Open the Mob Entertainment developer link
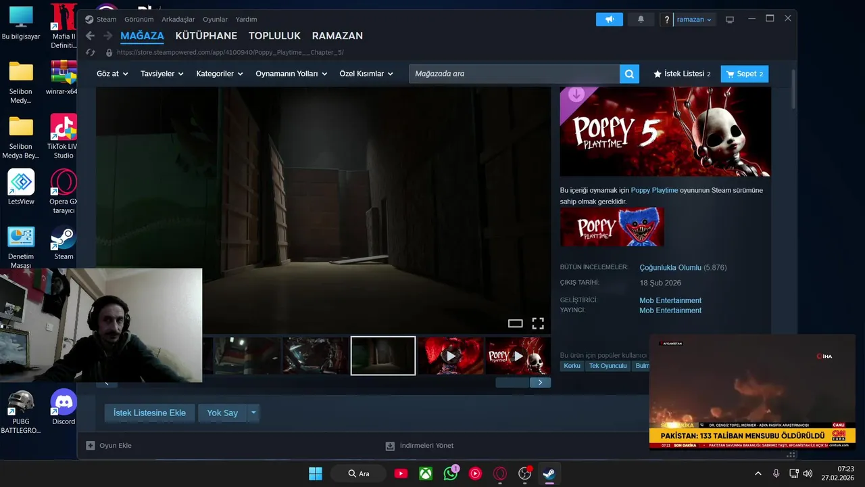Viewport: 865px width, 487px height. (x=670, y=300)
